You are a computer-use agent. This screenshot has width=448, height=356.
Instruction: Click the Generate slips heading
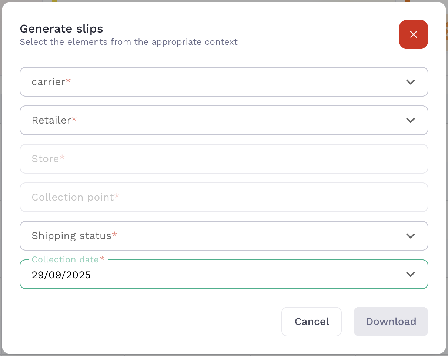point(61,28)
